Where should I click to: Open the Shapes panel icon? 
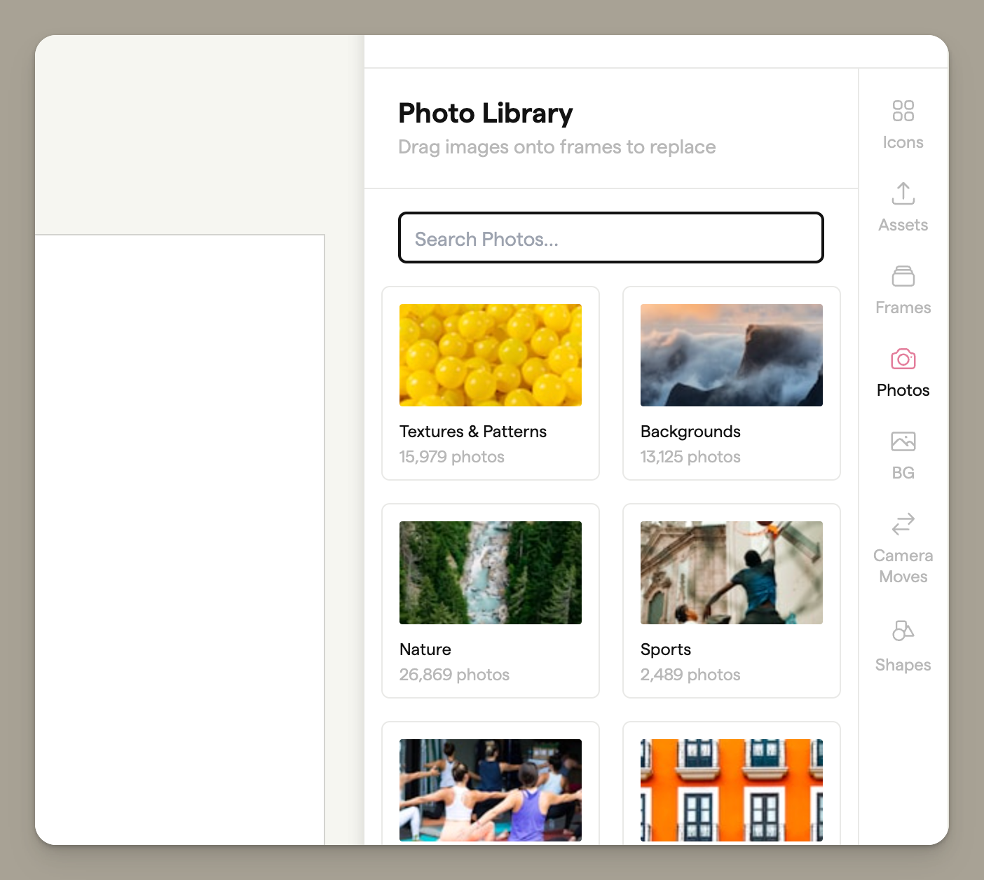903,631
